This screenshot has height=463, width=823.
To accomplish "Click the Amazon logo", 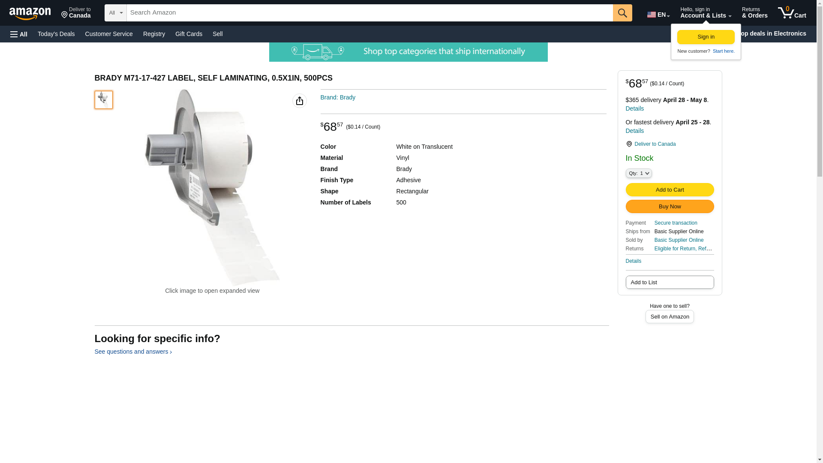I will click(30, 13).
